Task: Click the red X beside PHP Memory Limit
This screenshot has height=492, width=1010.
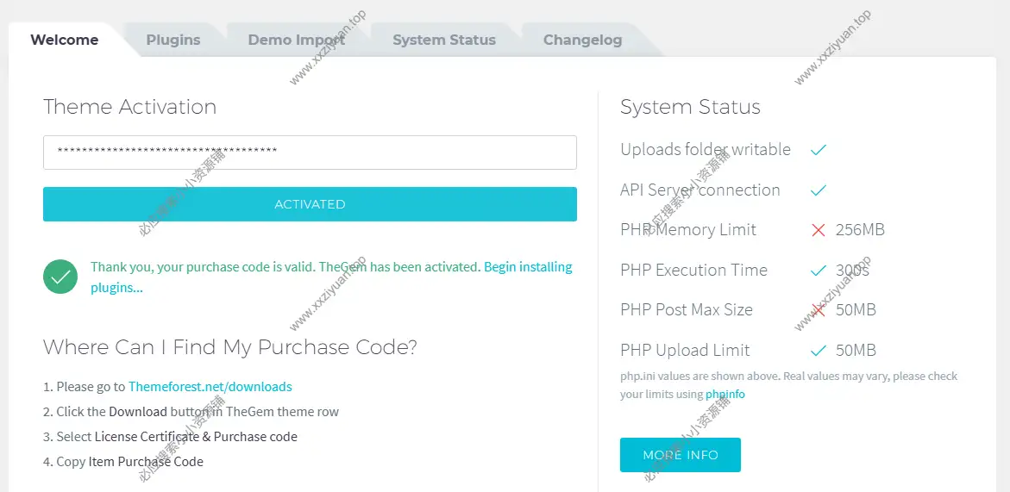Action: pos(819,230)
